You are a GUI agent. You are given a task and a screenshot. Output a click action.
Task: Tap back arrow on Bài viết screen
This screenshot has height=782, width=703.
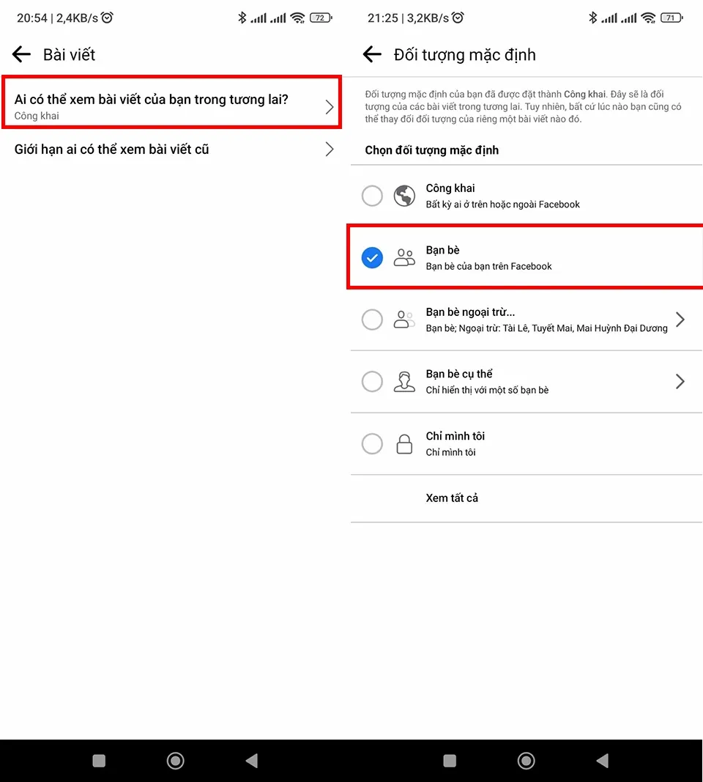[22, 54]
